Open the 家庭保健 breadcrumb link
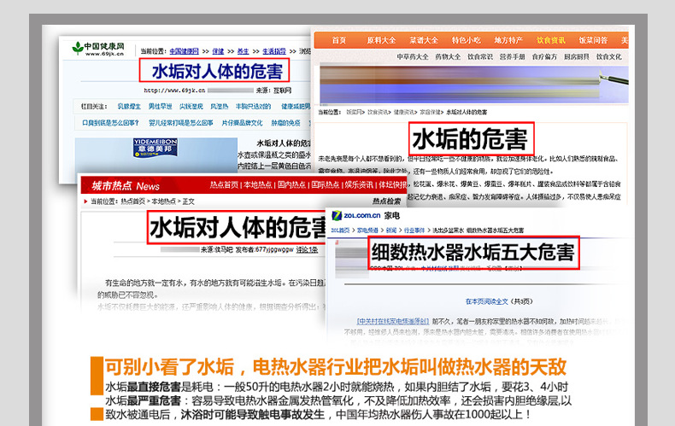 pyautogui.click(x=430, y=113)
